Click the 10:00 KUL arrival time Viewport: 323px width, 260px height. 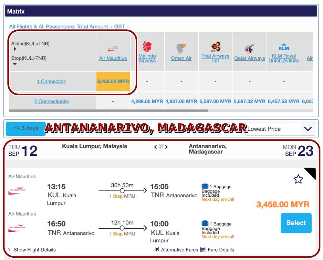point(160,224)
